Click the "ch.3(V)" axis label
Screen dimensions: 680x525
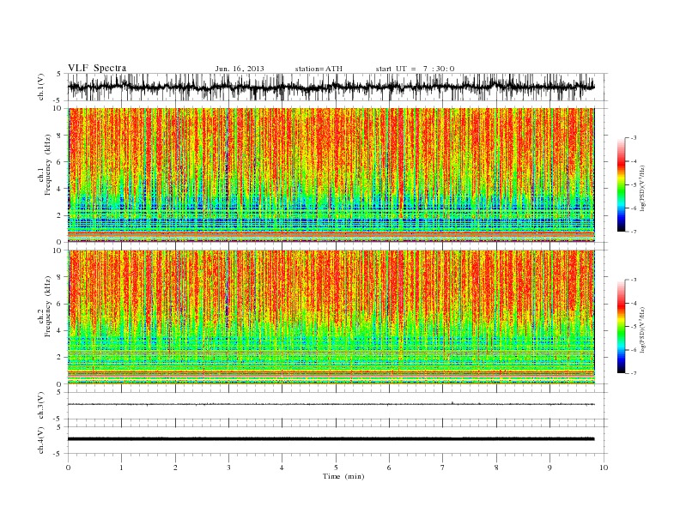click(x=41, y=406)
